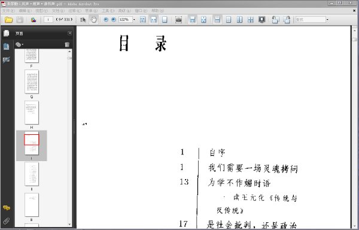This screenshot has height=230, width=359.
Task: Select the text Select tool
Action: (x=83, y=20)
